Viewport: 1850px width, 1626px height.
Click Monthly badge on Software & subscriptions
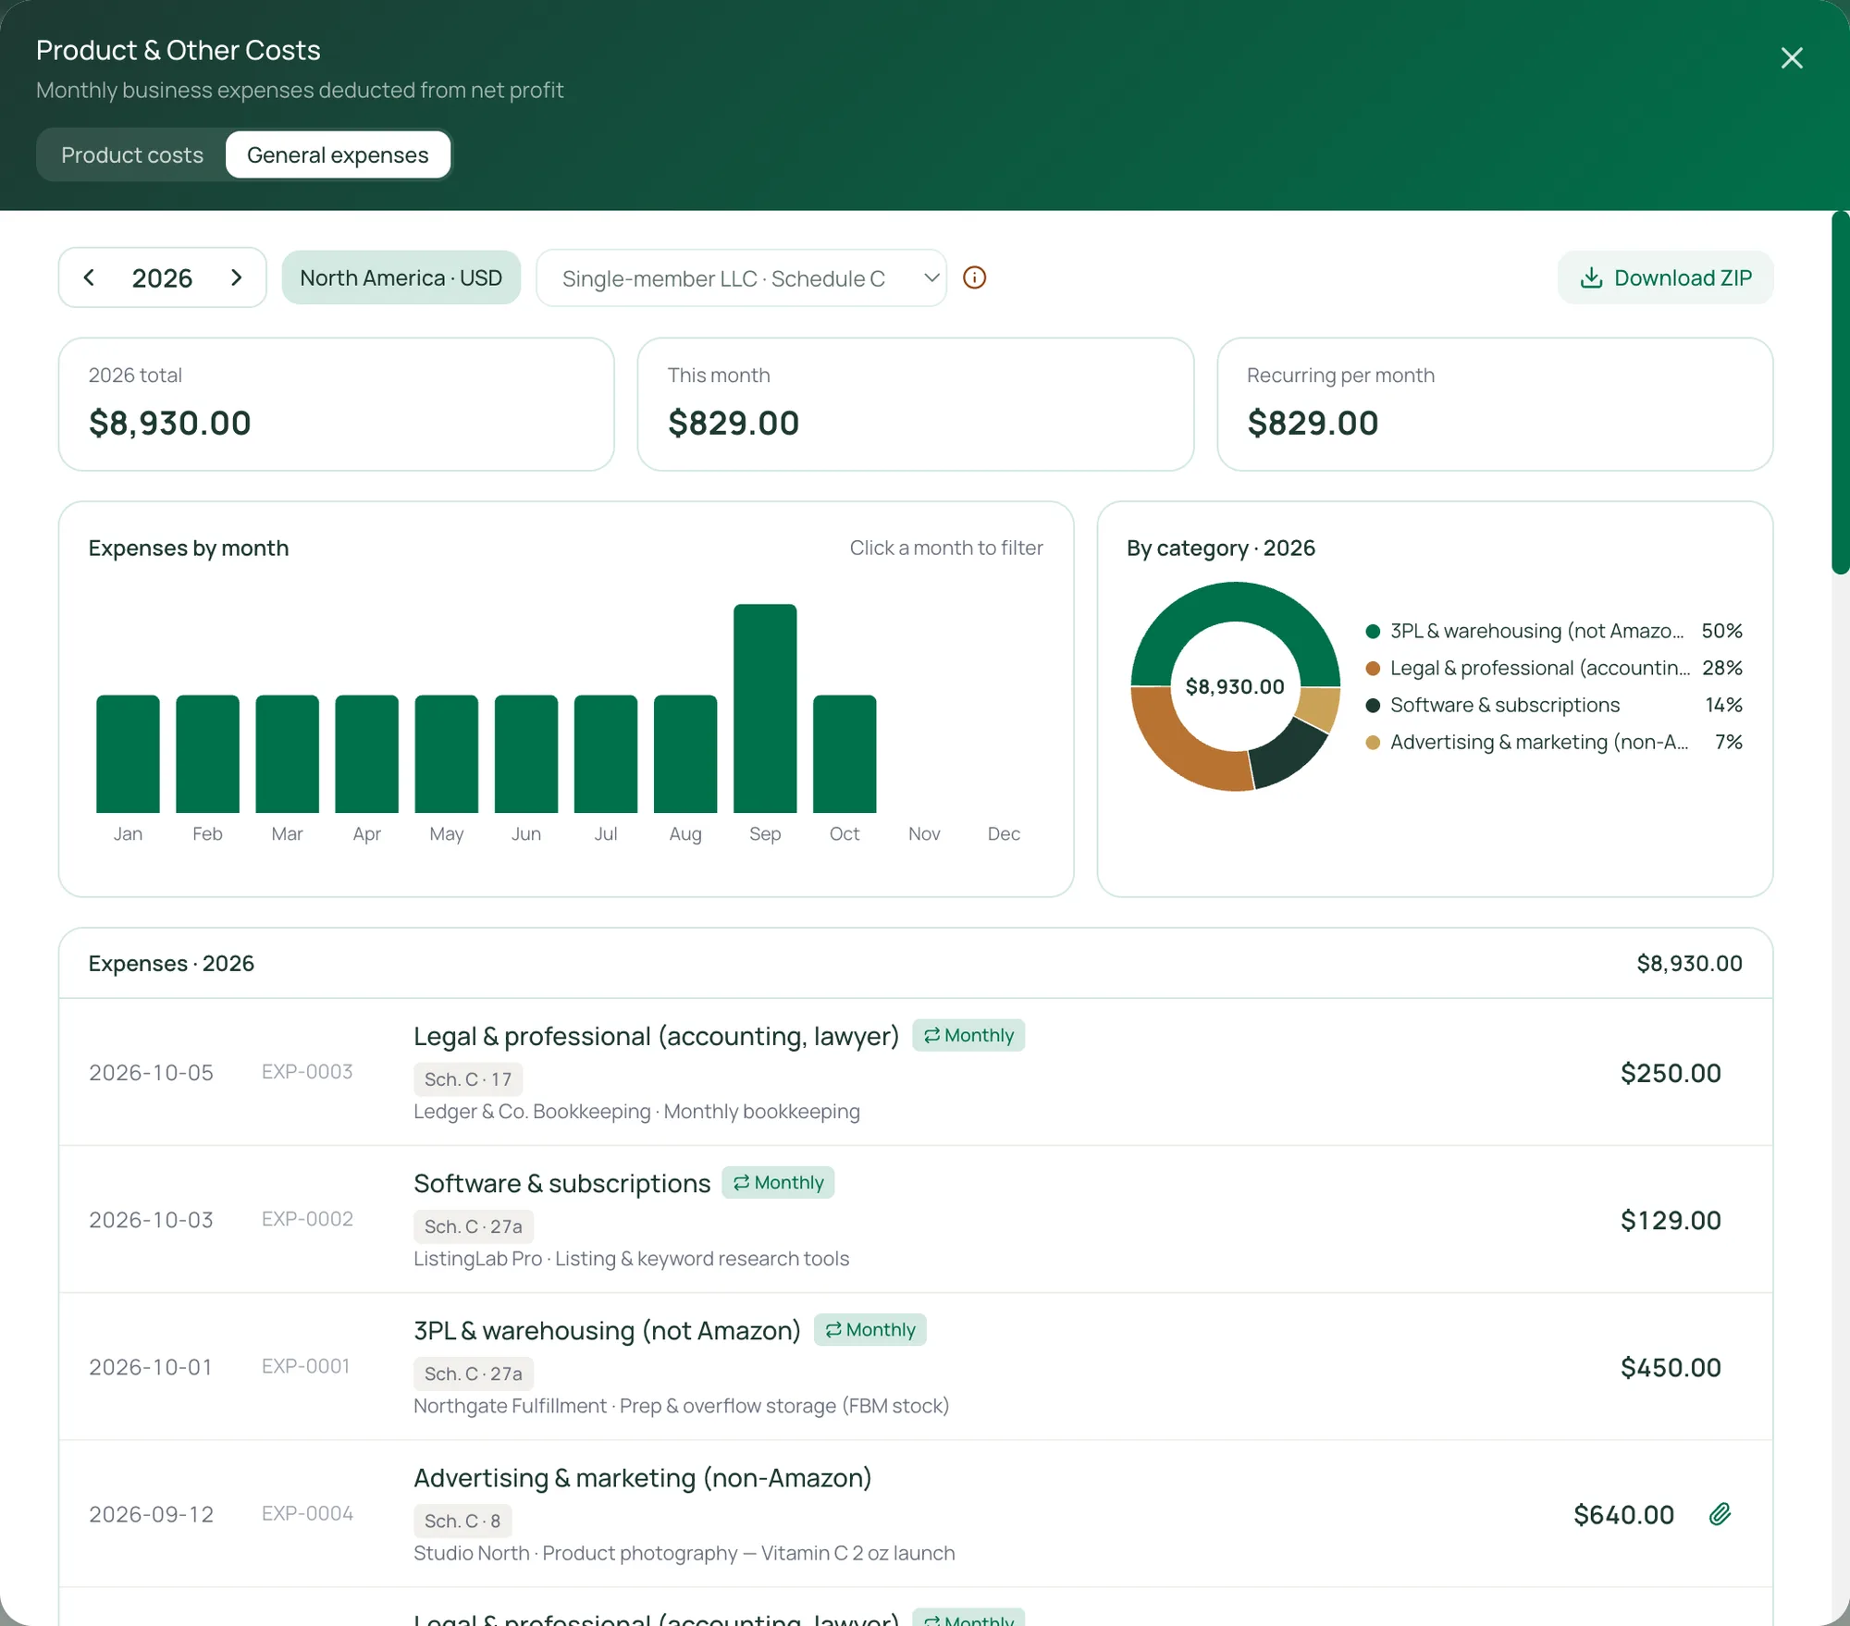778,1182
